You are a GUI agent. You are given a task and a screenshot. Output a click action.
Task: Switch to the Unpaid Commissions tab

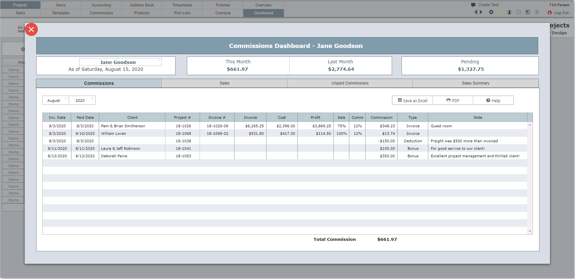[x=350, y=83]
